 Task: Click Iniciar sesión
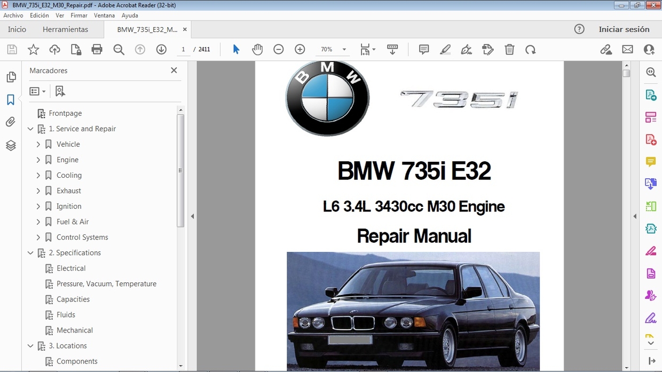[624, 29]
